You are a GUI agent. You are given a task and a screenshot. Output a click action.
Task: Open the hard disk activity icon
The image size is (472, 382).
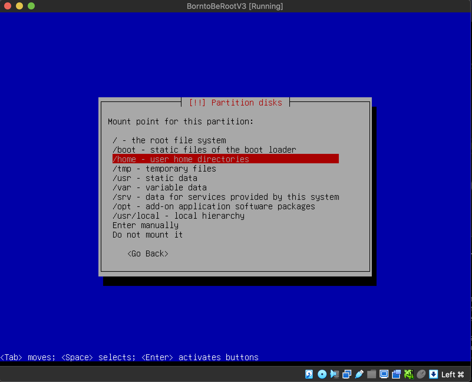pos(309,374)
